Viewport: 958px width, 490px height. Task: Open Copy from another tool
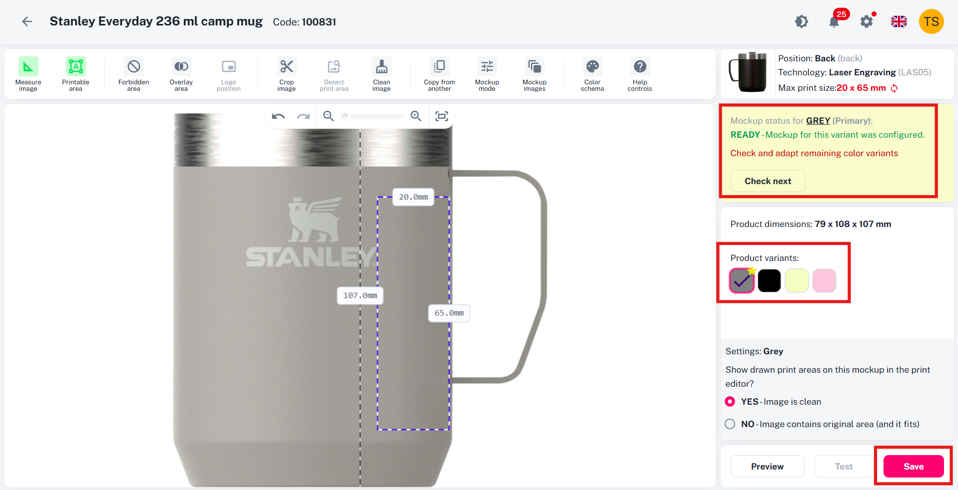tap(439, 74)
